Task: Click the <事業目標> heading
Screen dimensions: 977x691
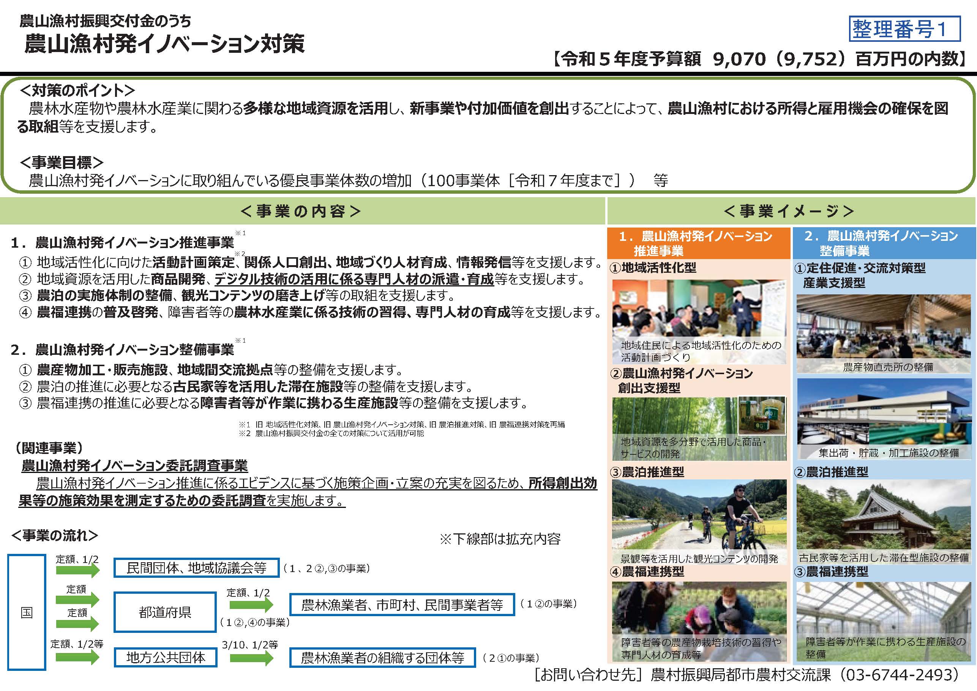Action: coord(62,162)
